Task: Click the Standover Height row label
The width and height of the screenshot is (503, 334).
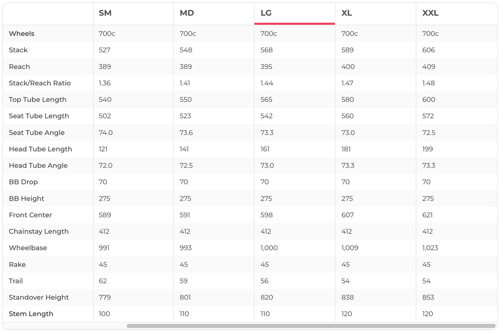Action: tap(39, 298)
